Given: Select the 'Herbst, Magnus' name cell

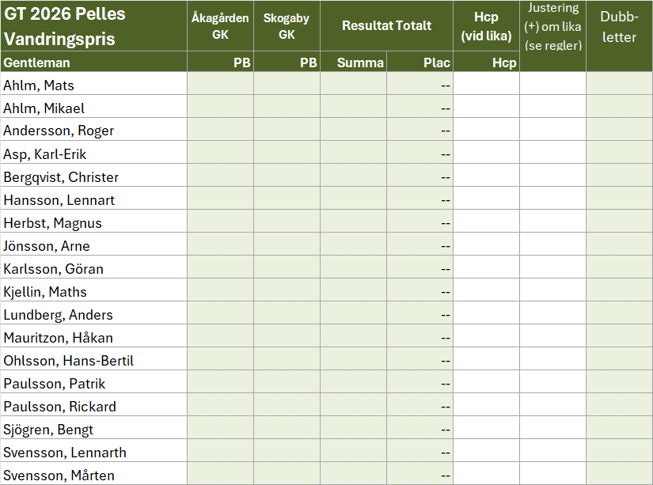Looking at the screenshot, I should (x=93, y=222).
